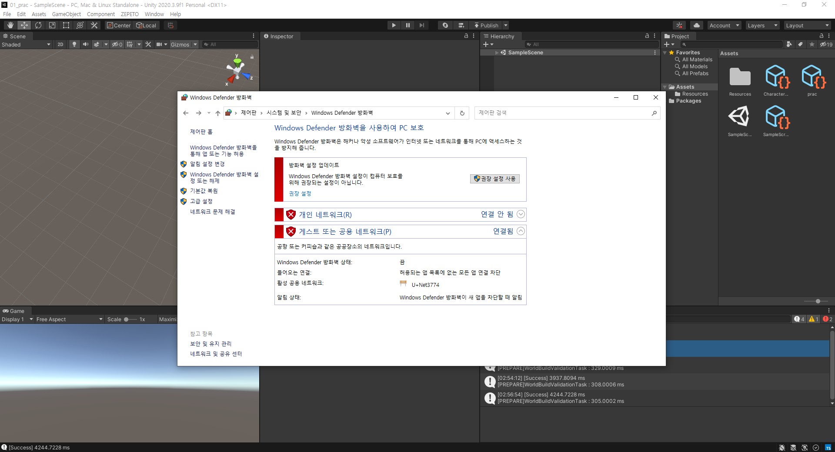Open Account dropdown

(x=724, y=25)
